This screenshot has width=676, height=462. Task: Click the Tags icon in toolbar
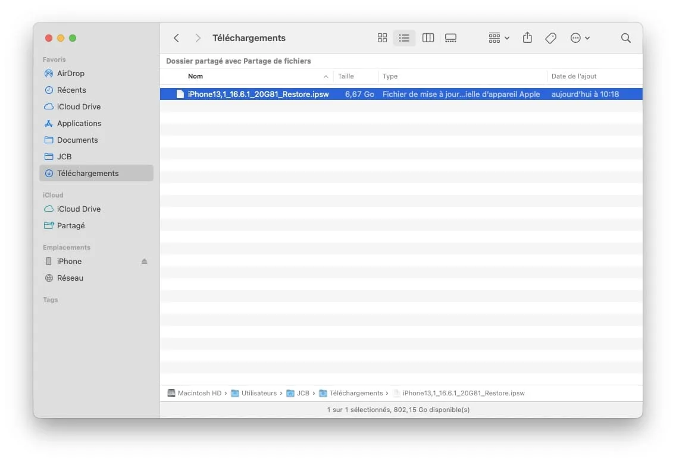(x=550, y=38)
